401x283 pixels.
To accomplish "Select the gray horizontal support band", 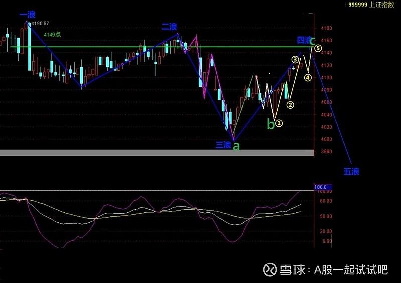I will click(x=157, y=153).
